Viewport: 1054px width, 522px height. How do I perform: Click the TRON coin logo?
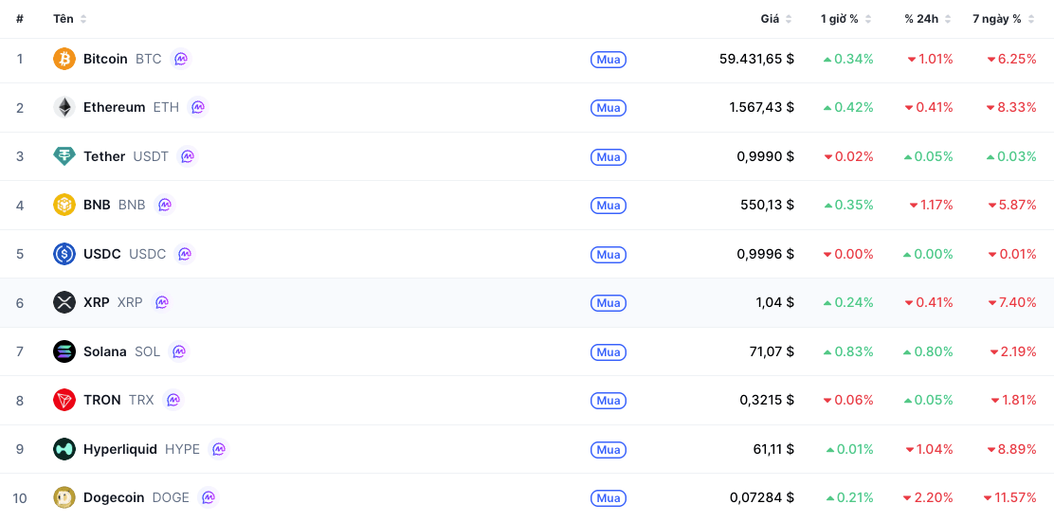[x=64, y=400]
